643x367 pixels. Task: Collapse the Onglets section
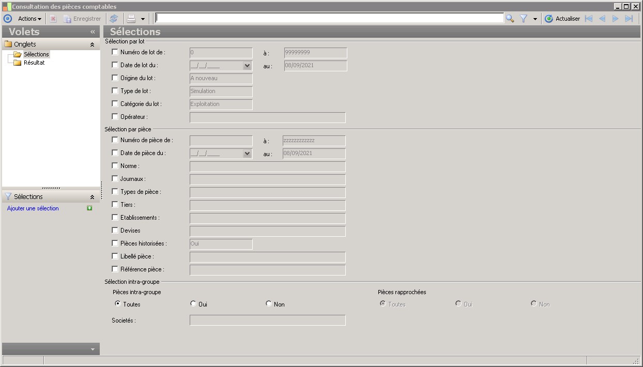[x=92, y=44]
